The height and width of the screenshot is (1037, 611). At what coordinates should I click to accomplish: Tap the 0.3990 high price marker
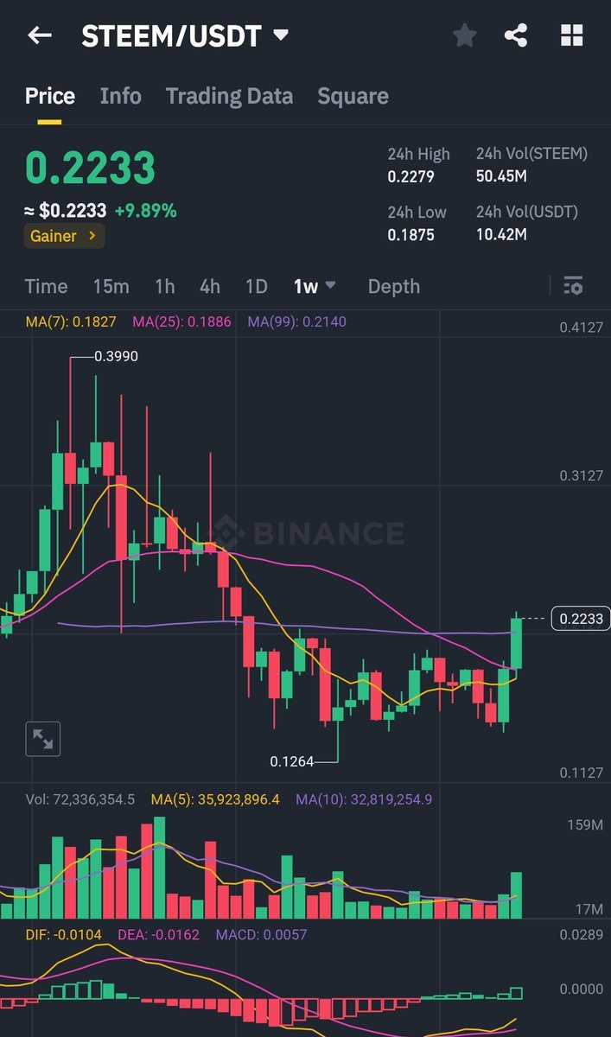[116, 356]
